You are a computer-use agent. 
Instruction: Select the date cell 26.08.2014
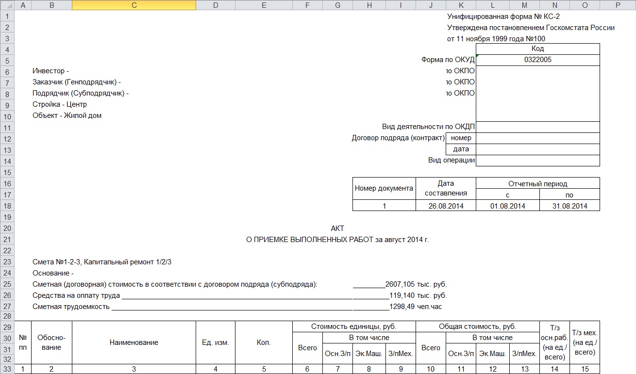point(446,206)
